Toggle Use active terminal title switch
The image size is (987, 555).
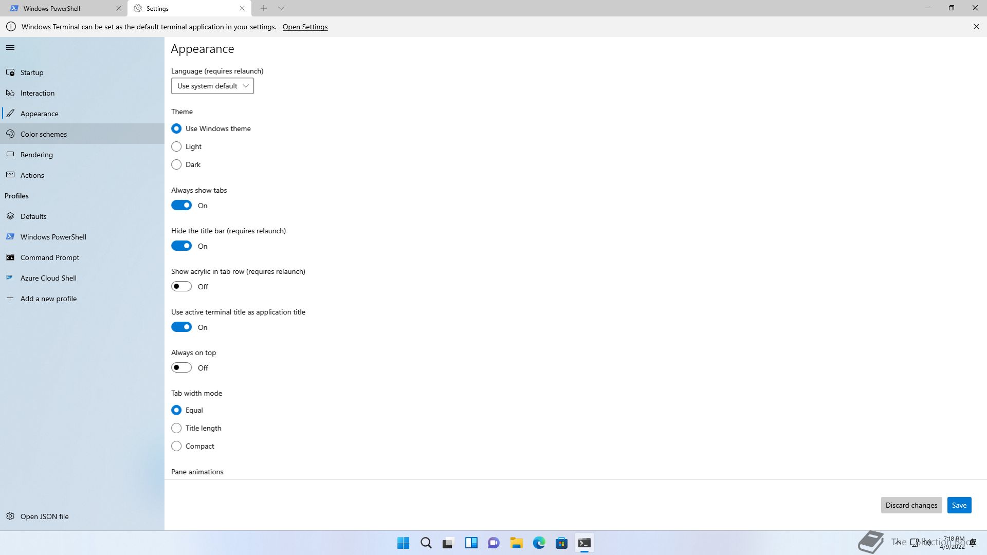[x=181, y=327]
